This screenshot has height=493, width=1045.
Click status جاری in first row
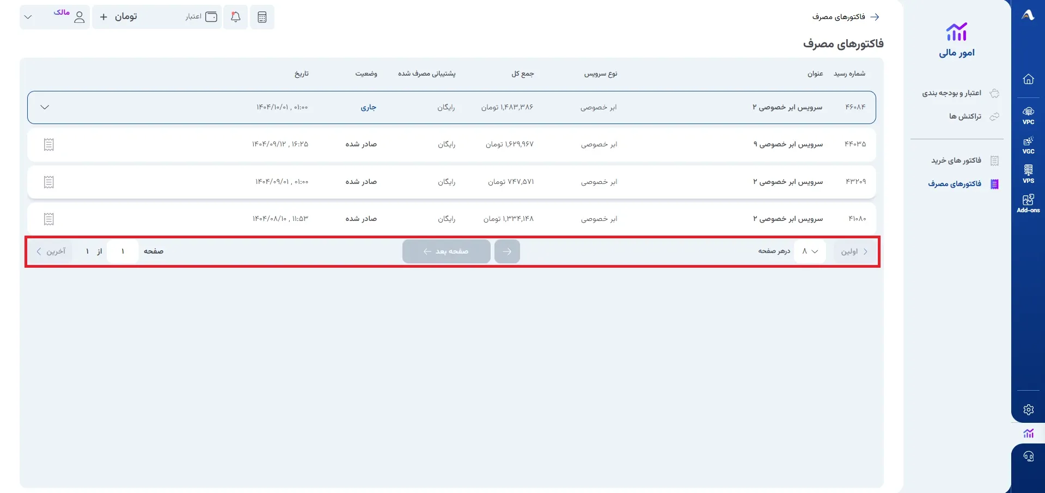[x=369, y=107]
